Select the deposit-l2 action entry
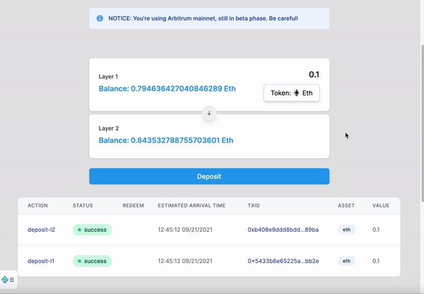The height and width of the screenshot is (294, 424). (x=41, y=230)
